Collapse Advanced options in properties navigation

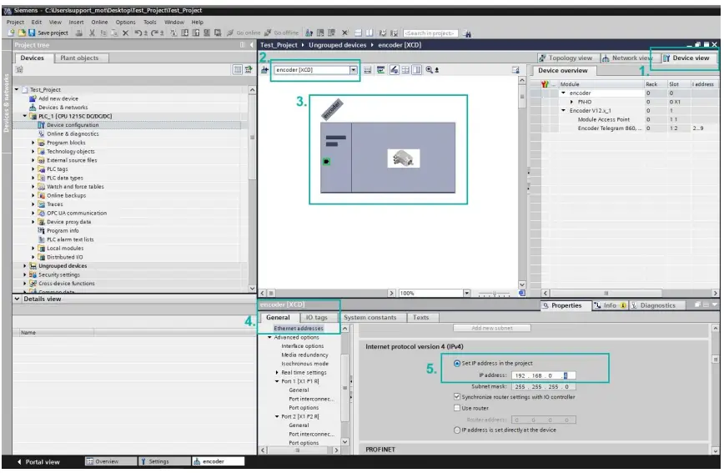269,338
